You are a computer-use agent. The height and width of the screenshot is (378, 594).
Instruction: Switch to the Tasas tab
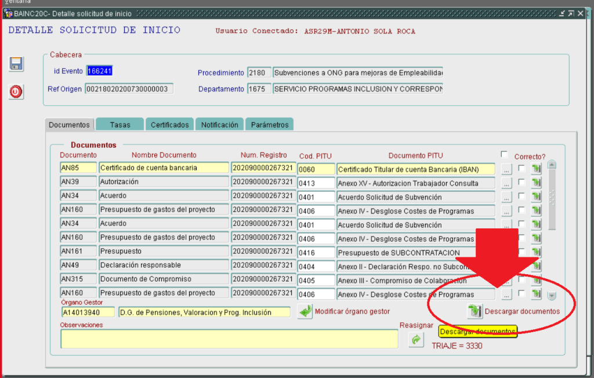[x=119, y=125]
